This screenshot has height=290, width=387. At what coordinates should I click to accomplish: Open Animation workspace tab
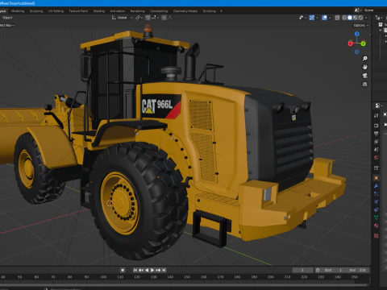tap(118, 11)
